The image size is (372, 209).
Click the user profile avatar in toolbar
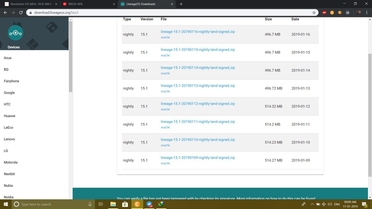pyautogui.click(x=359, y=12)
